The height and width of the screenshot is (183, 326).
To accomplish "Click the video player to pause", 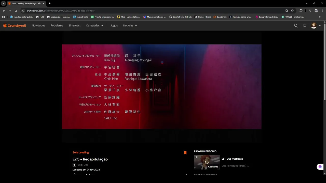I will 161,87.
